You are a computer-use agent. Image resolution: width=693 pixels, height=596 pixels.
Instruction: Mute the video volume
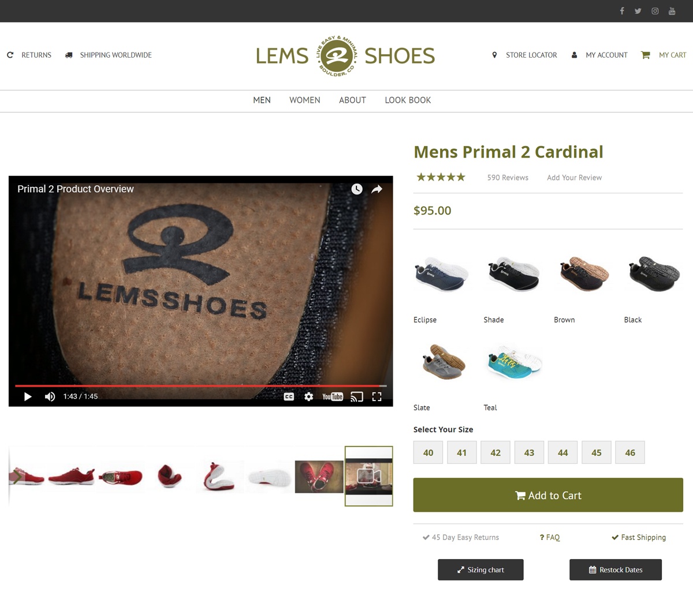tap(50, 396)
